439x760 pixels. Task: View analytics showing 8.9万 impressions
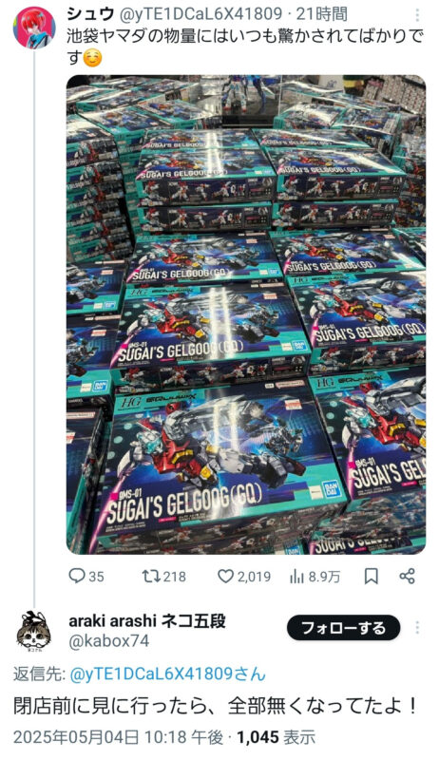[x=315, y=576]
